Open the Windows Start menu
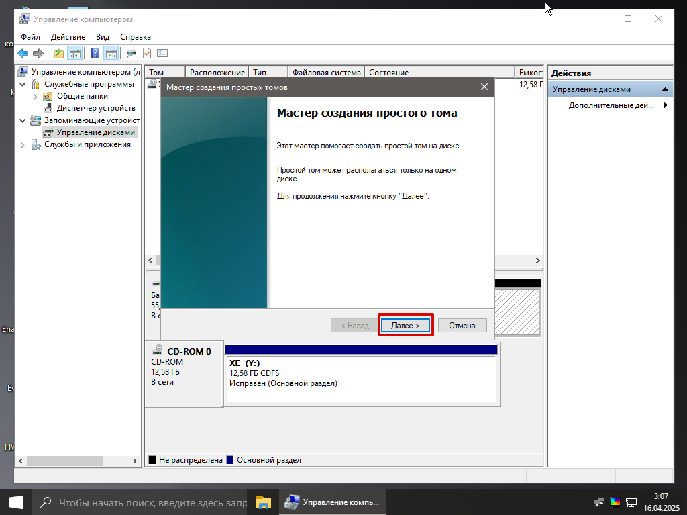Screen dimensions: 687x515 point(15,502)
